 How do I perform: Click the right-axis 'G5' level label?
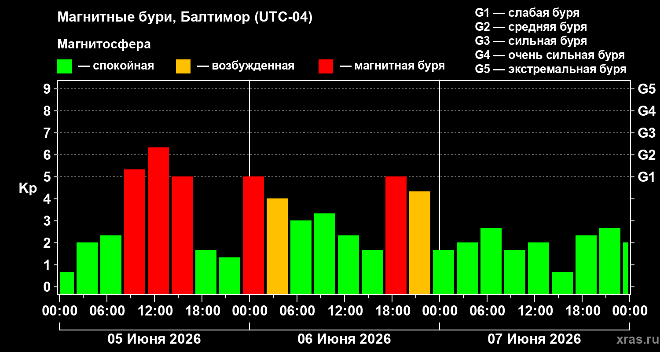pyautogui.click(x=647, y=89)
